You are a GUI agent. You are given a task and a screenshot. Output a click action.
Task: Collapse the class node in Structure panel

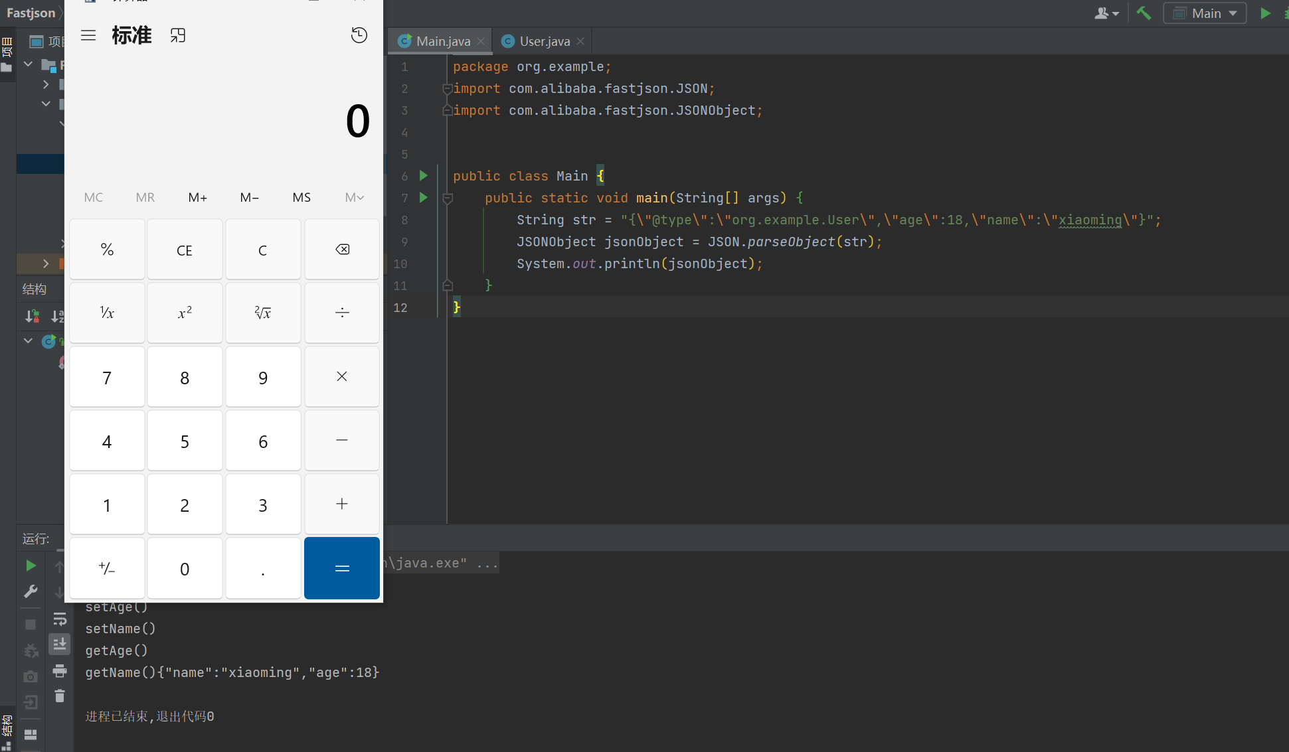28,341
